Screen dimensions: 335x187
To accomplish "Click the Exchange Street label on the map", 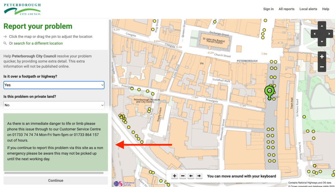I will 219,33.
